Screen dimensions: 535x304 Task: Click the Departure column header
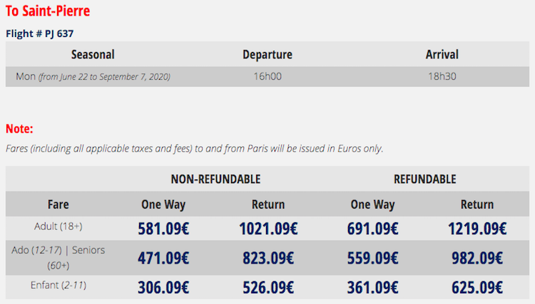coord(267,54)
